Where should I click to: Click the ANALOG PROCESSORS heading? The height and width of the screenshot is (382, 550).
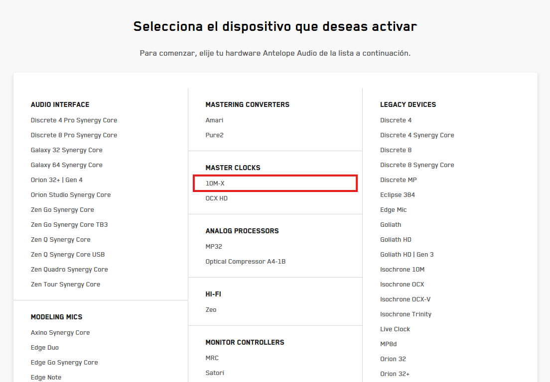[x=242, y=231]
